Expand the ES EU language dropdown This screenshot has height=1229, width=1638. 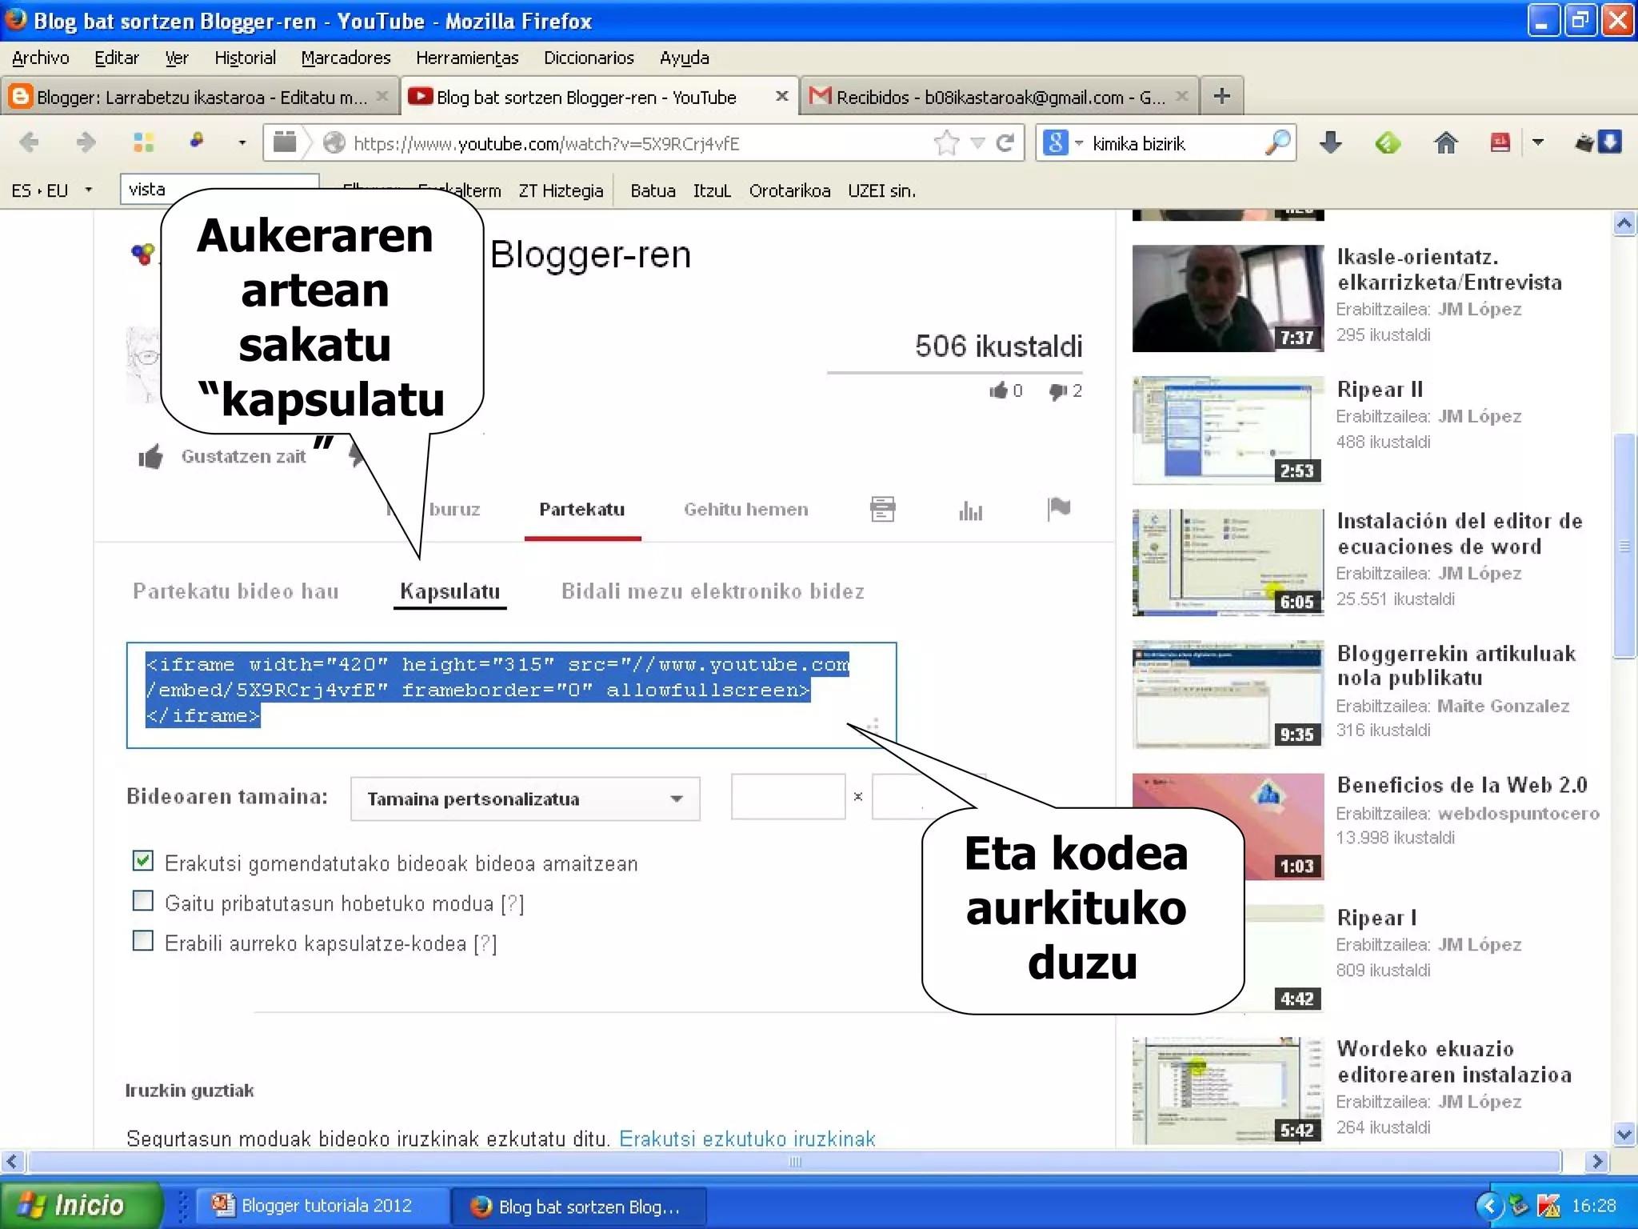pyautogui.click(x=88, y=190)
